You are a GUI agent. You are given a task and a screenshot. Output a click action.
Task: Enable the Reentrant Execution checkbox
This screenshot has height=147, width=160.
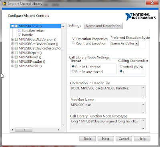coord(74,43)
